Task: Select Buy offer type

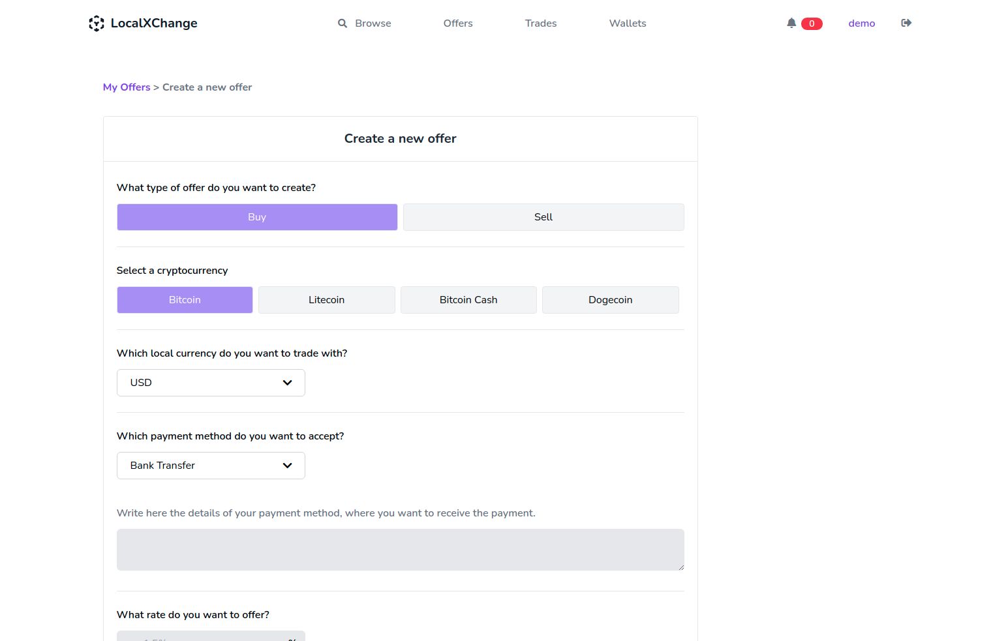Action: click(257, 217)
